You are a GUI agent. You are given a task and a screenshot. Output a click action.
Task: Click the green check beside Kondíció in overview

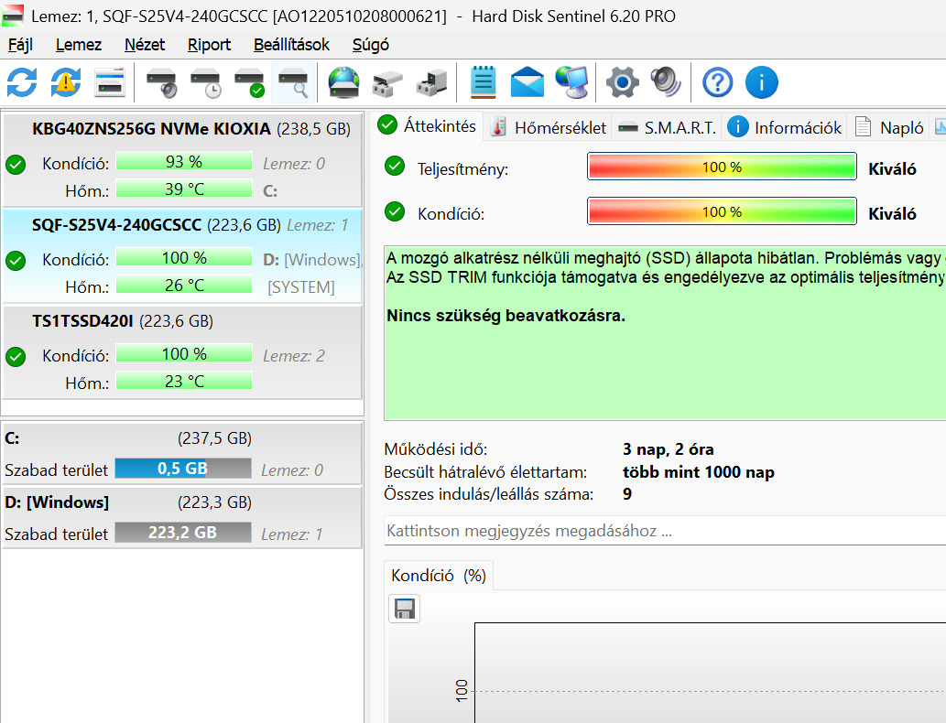[395, 211]
